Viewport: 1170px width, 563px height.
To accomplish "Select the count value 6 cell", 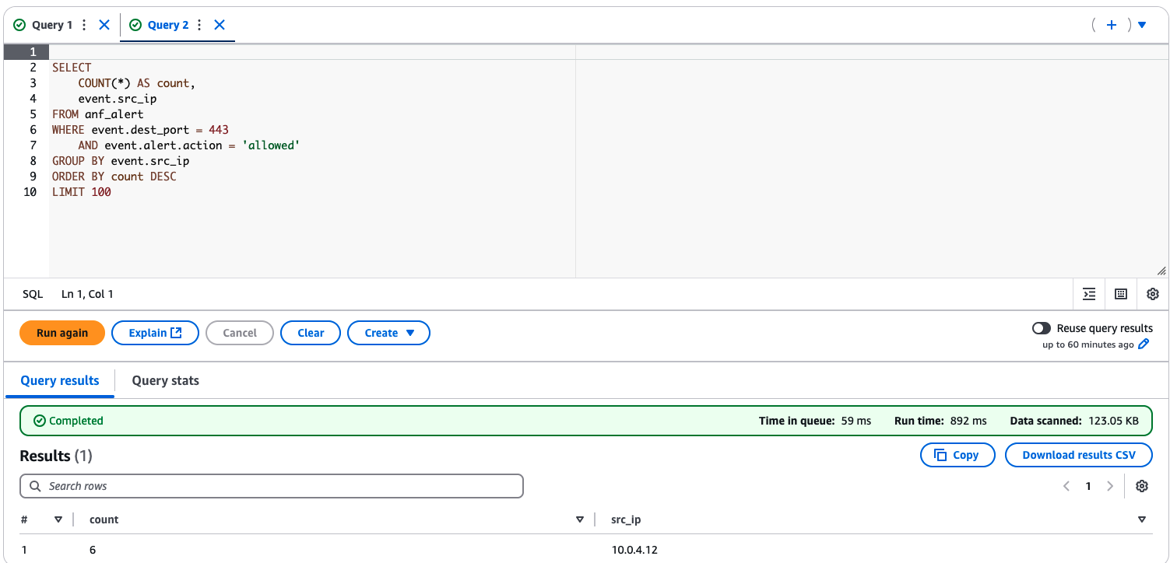I will 93,550.
